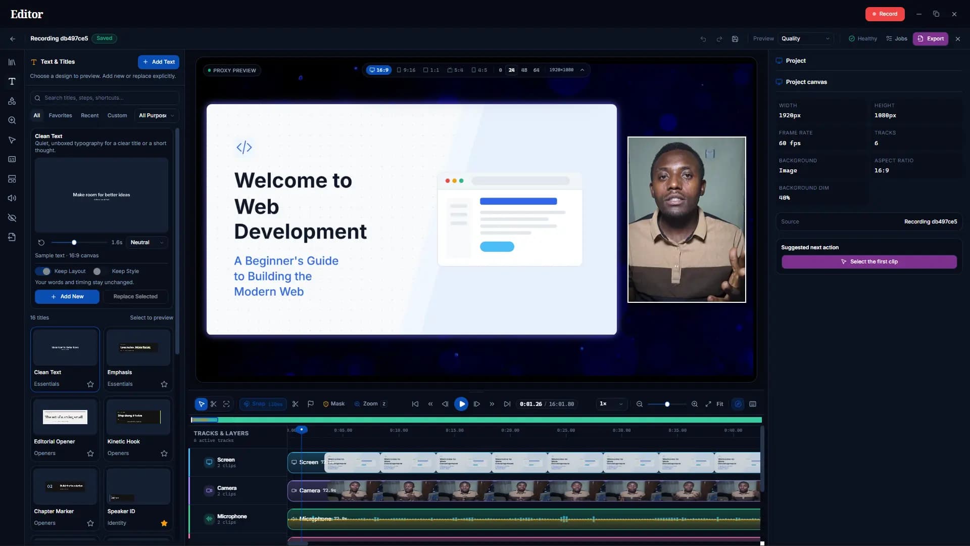The height and width of the screenshot is (546, 970).
Task: Reset the title preview duration
Action: pos(41,243)
